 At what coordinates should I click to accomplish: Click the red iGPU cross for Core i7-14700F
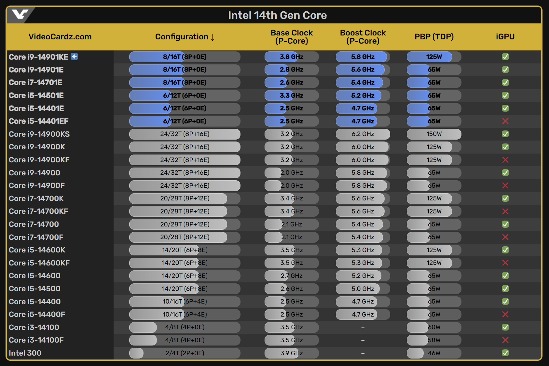[x=505, y=237]
